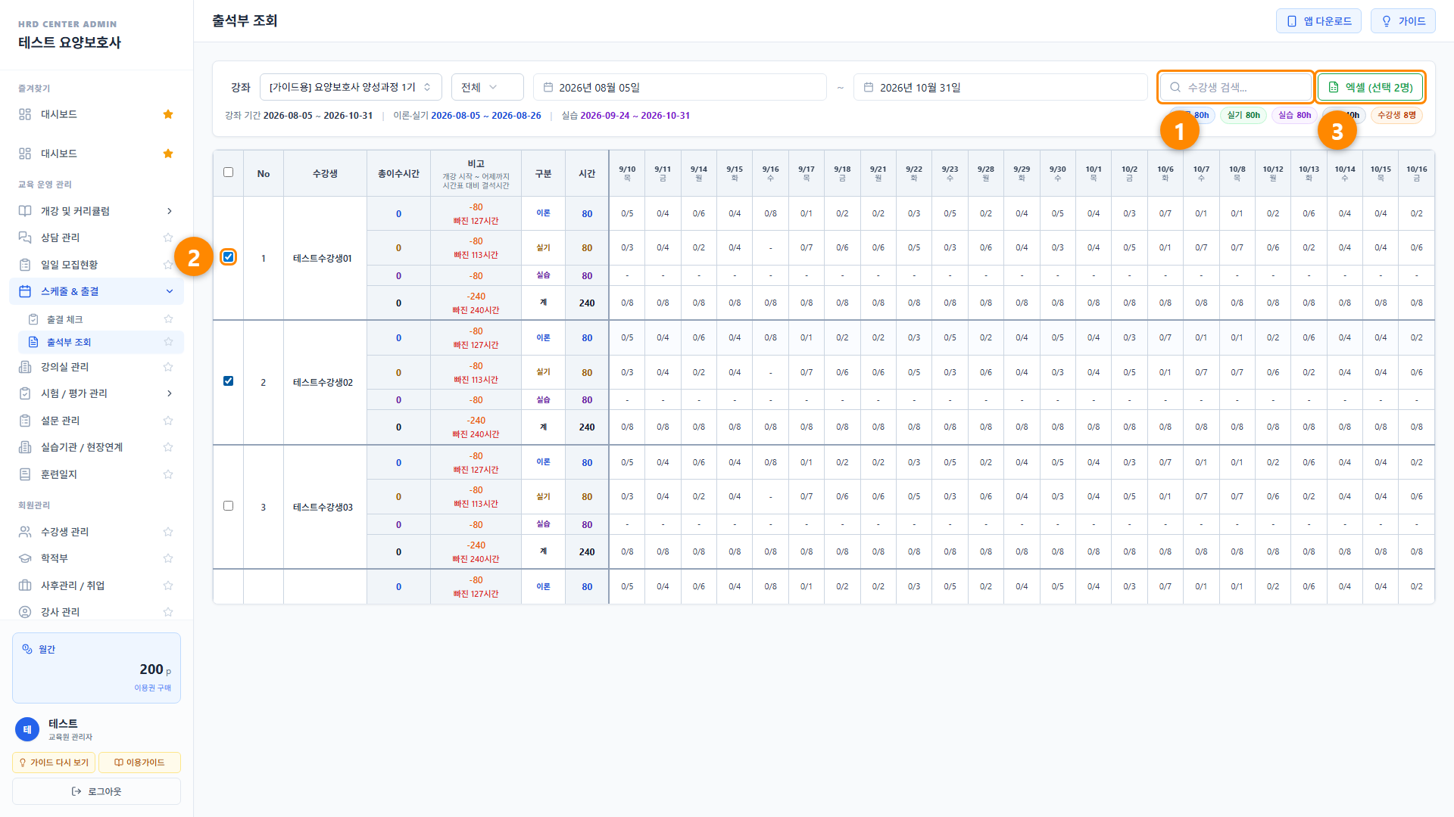
Task: Click the favorite star next to 출석부 조회
Action: (168, 342)
